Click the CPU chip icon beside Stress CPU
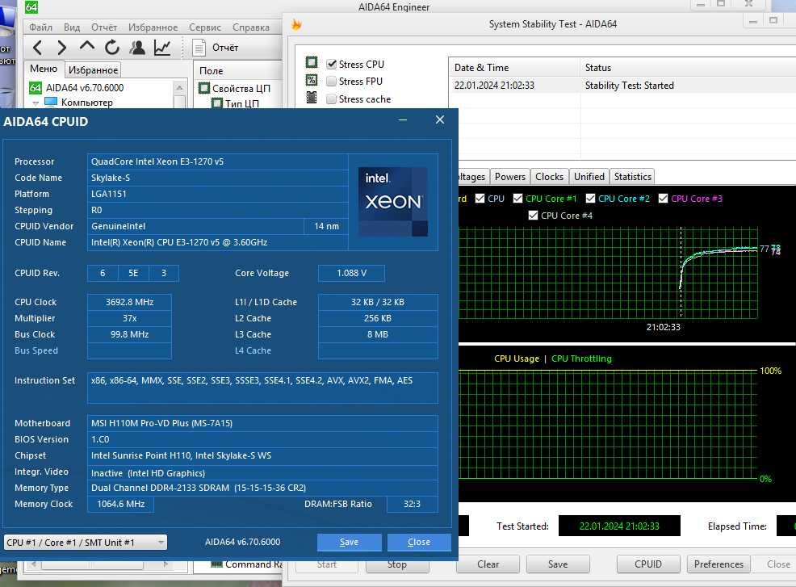This screenshot has width=796, height=587. click(x=312, y=62)
